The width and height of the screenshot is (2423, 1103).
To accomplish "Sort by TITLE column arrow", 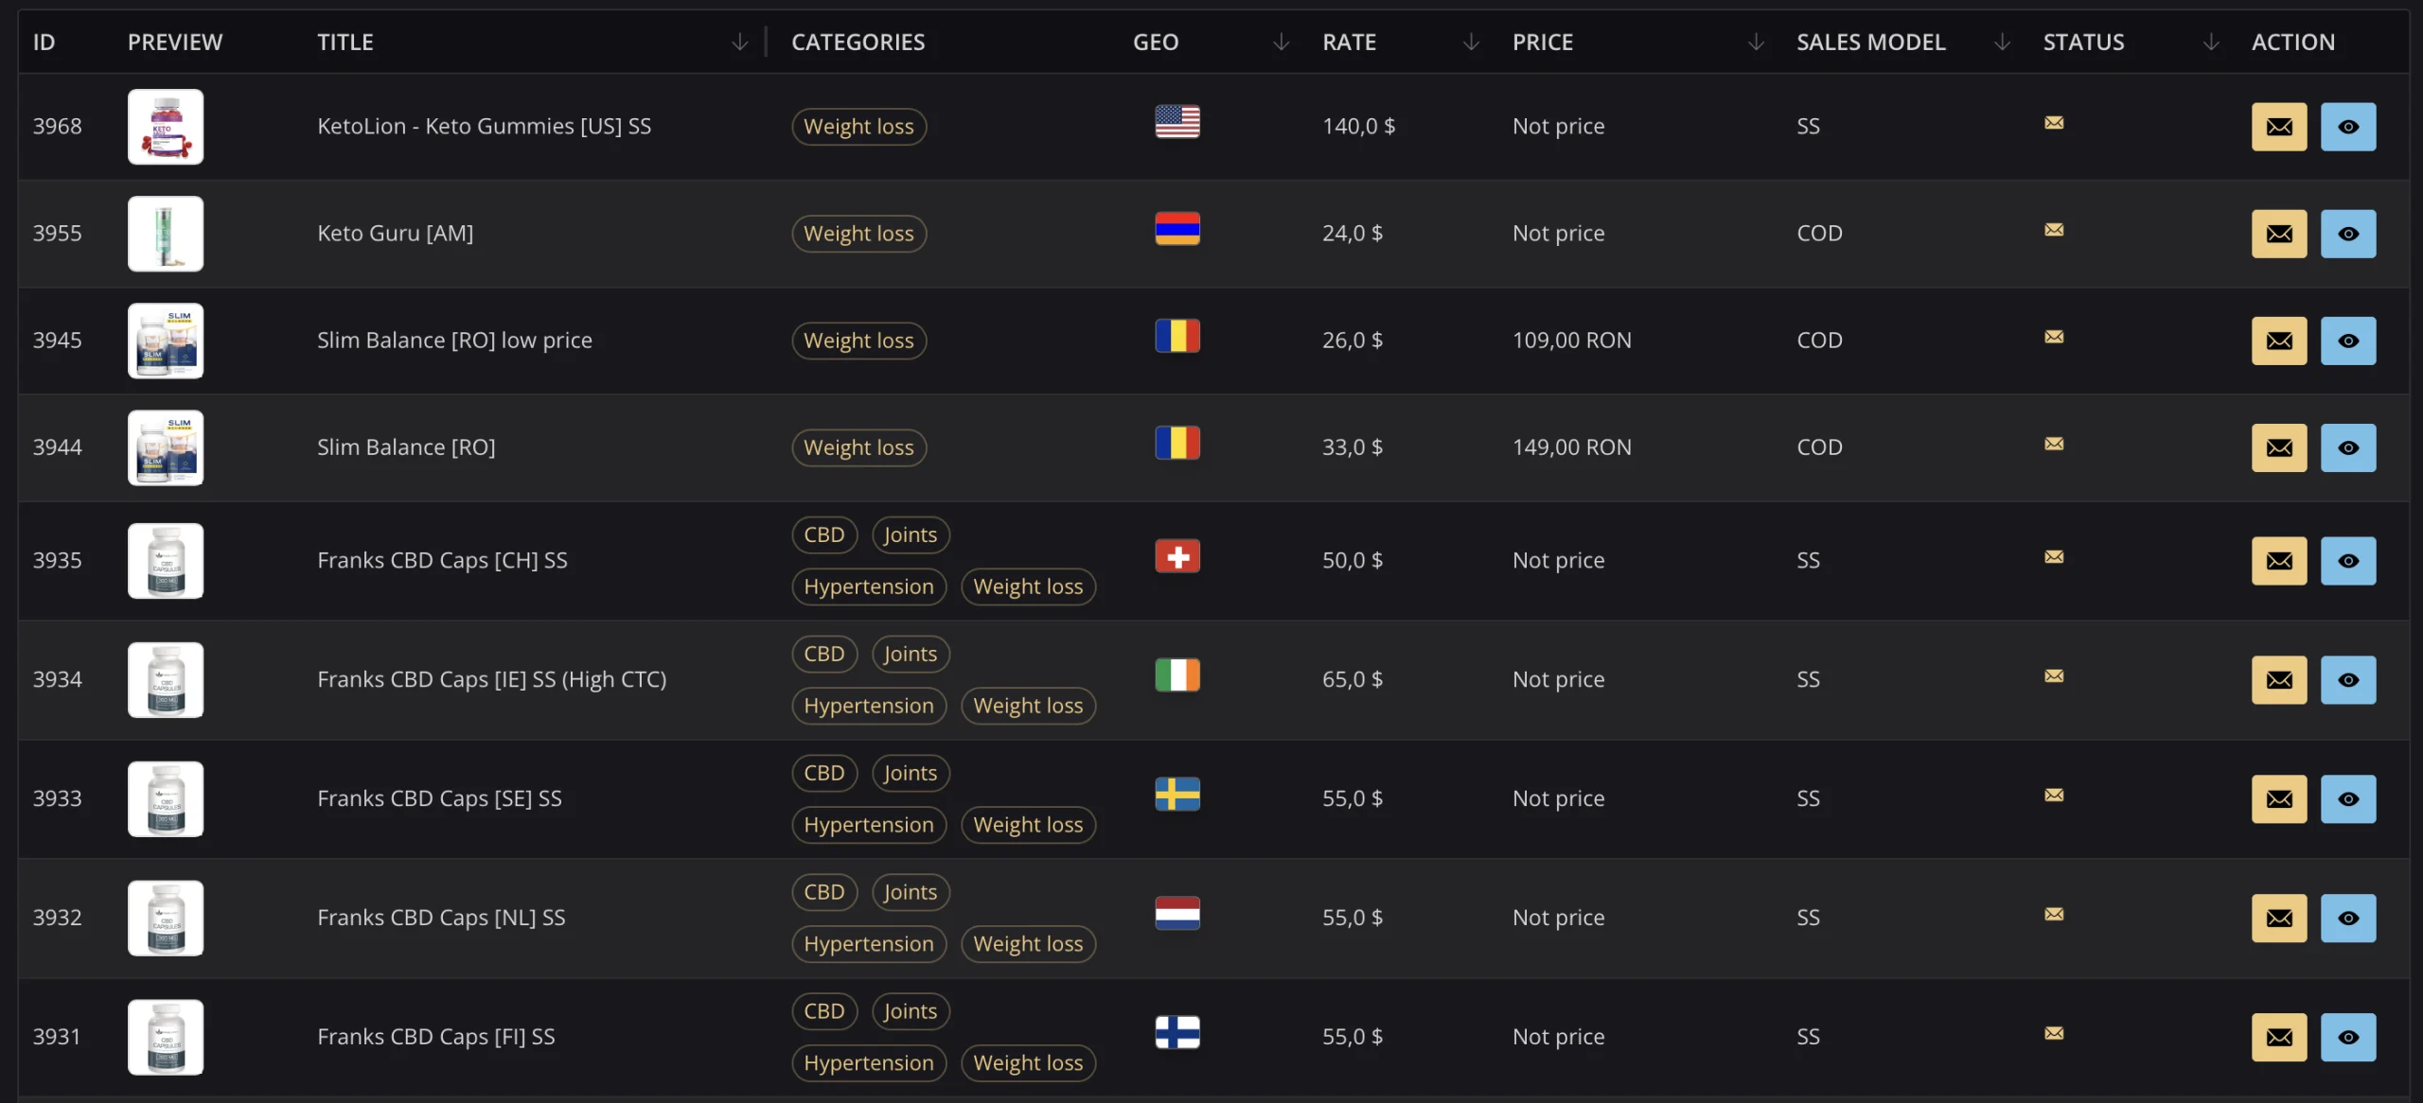I will 739,43.
